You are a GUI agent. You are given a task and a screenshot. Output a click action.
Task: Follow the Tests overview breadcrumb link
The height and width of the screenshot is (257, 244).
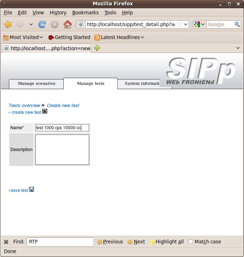[24, 106]
